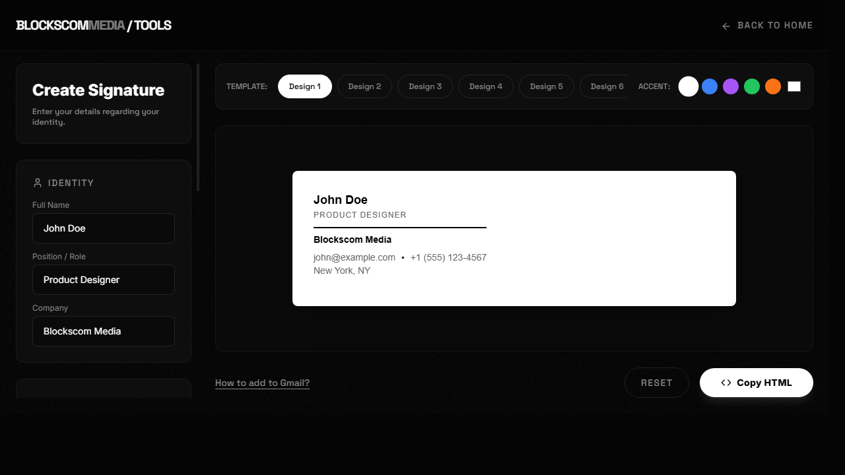Activate the Design 5 template

coord(546,86)
